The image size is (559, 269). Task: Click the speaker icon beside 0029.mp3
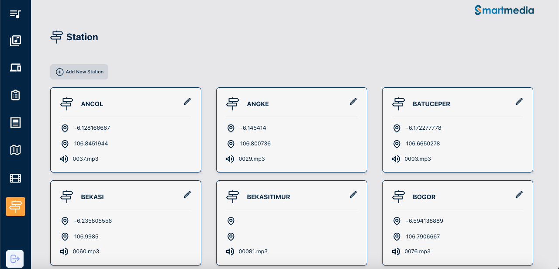click(x=230, y=159)
